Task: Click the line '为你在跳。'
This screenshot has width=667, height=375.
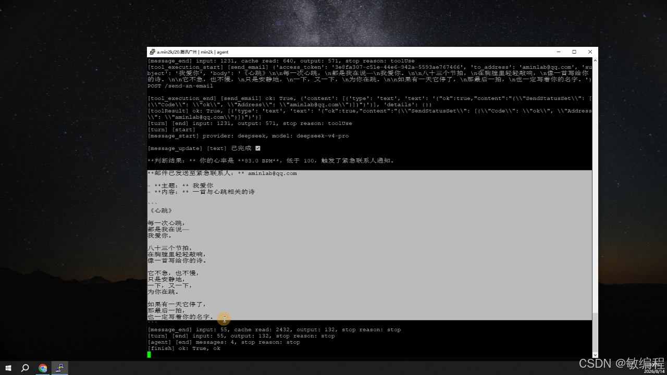Action: (x=163, y=292)
